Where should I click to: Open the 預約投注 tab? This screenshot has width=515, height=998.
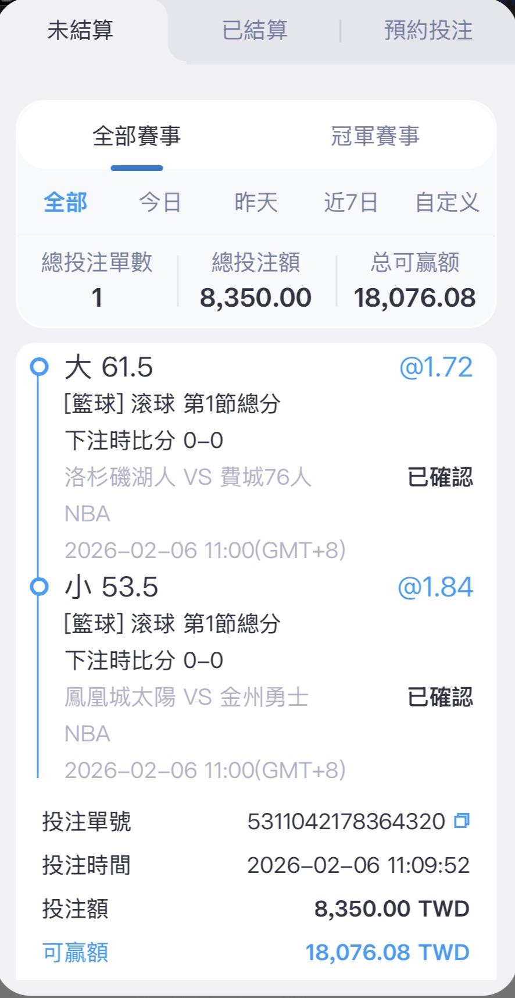coord(428,30)
